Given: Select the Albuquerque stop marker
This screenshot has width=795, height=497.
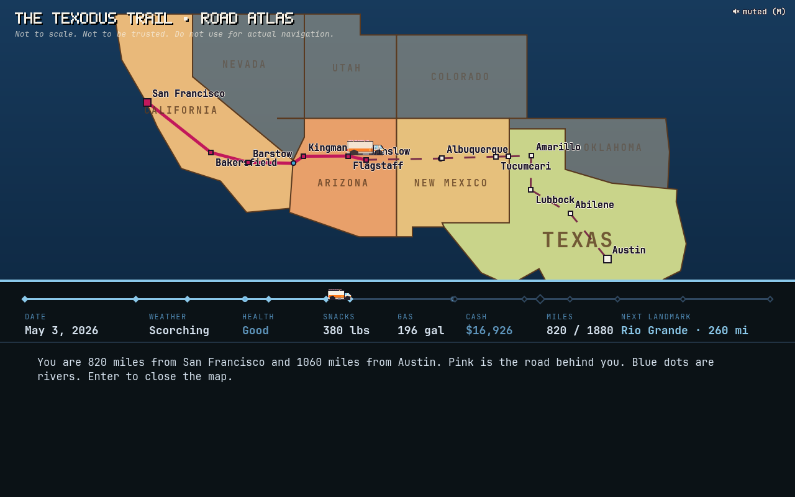Looking at the screenshot, I should [442, 158].
